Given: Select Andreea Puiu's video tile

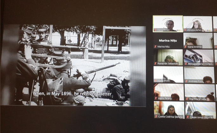Looking at the screenshot, I should (x=199, y=75).
